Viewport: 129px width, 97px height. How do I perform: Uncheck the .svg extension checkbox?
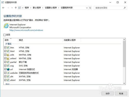coord(5,66)
